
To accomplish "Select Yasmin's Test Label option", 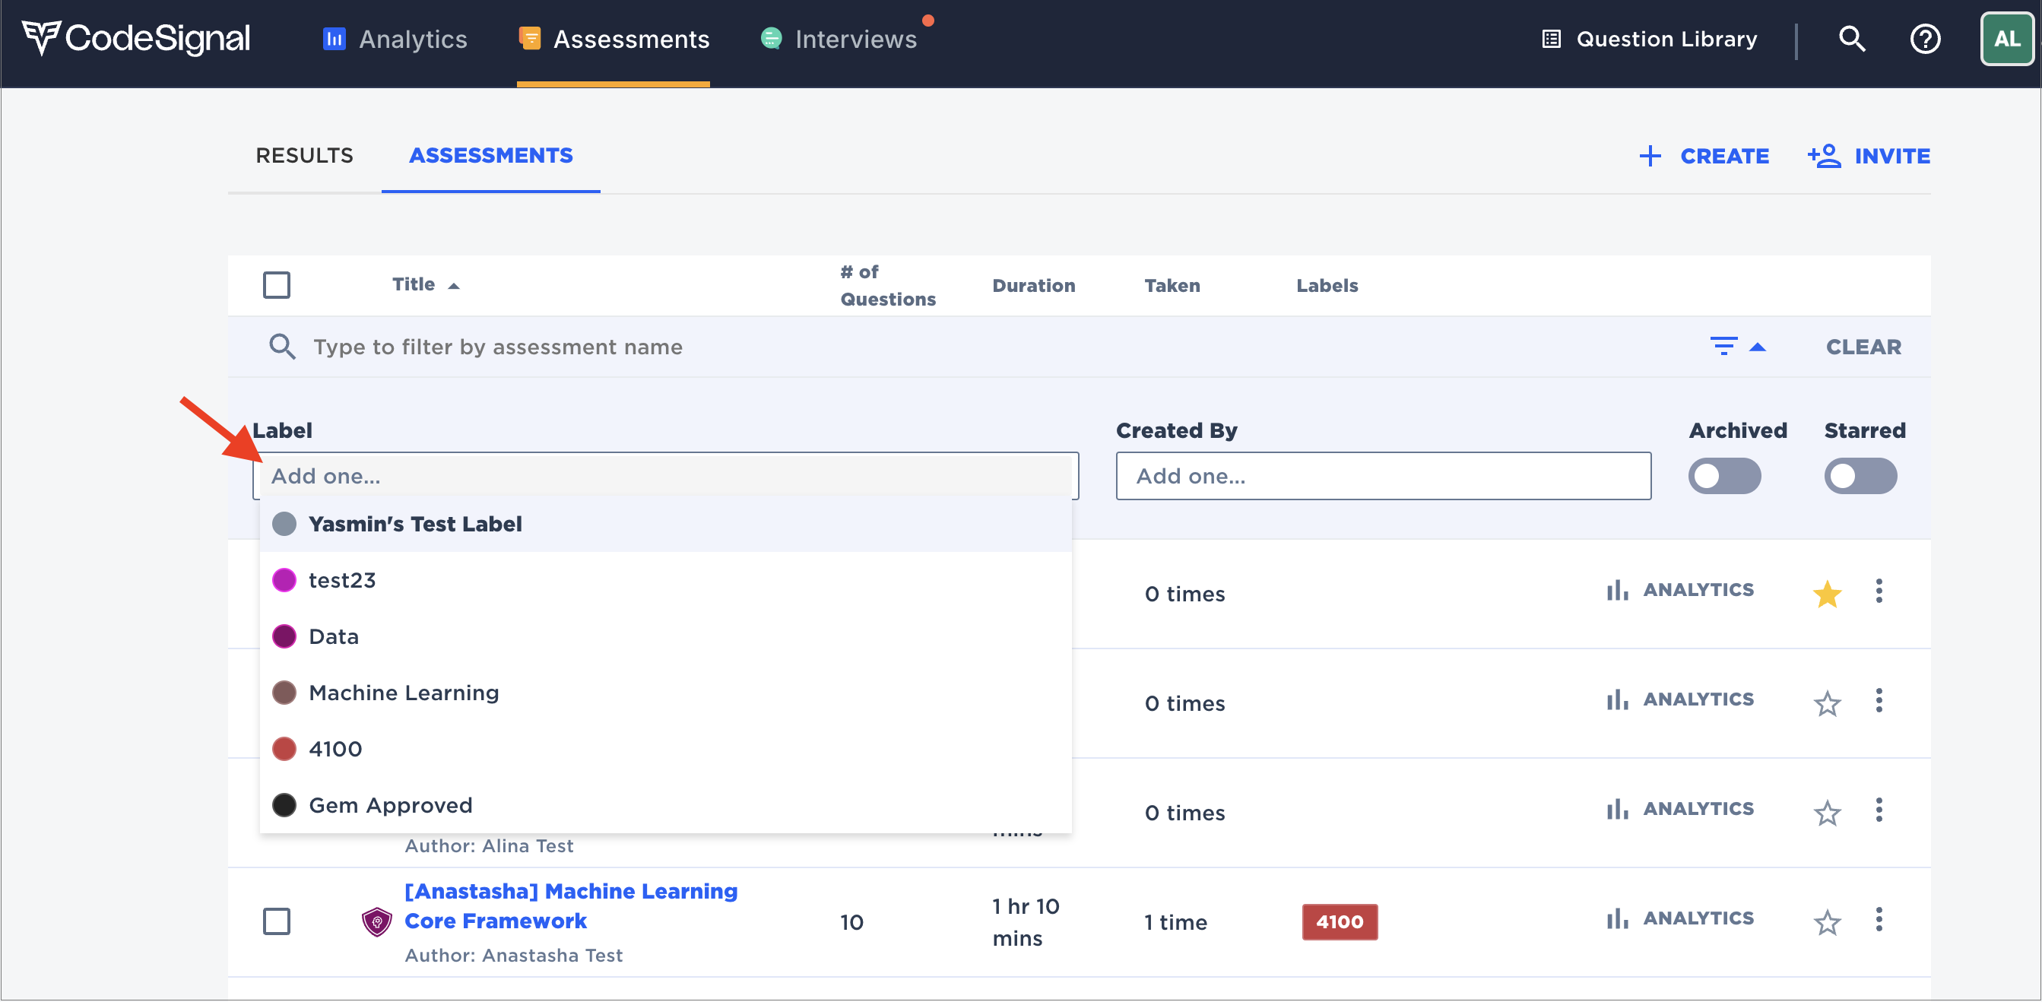I will coord(665,523).
